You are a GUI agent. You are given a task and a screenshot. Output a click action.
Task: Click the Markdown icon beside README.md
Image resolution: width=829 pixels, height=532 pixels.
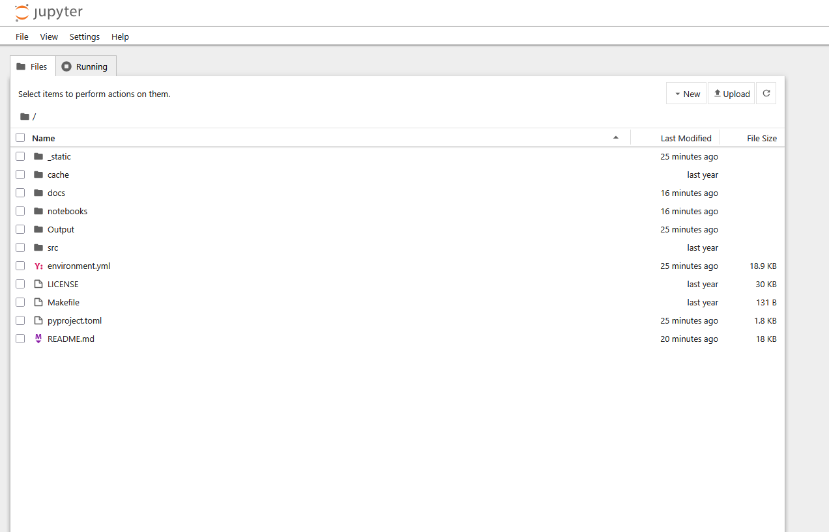pyautogui.click(x=38, y=339)
